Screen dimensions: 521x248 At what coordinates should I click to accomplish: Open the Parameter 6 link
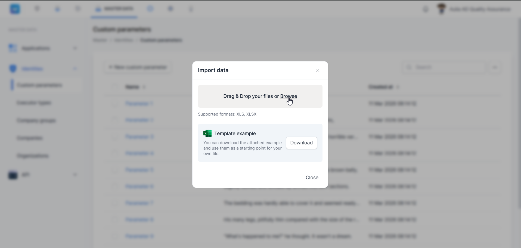tap(139, 187)
